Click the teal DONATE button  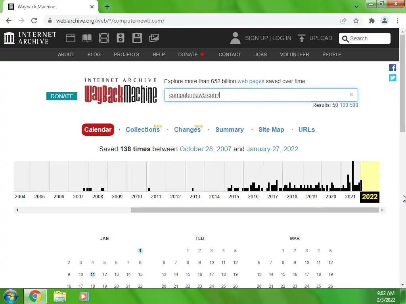tap(61, 96)
